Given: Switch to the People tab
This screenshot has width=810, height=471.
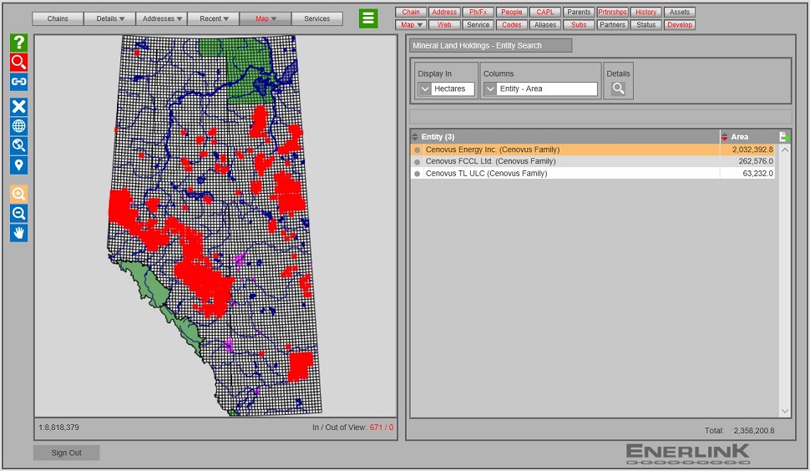Looking at the screenshot, I should click(x=511, y=12).
